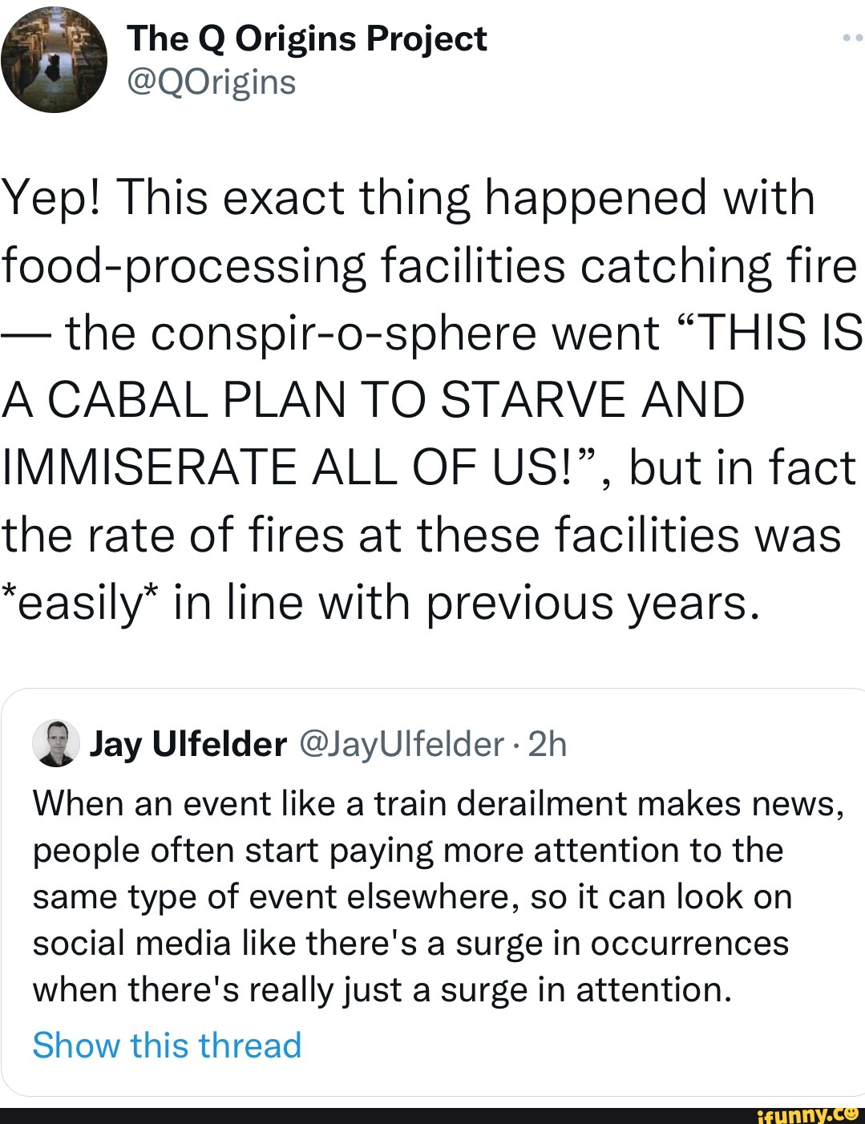The image size is (865, 1124).
Task: Open The Q Origins Project profile picture
Action: pos(54,59)
